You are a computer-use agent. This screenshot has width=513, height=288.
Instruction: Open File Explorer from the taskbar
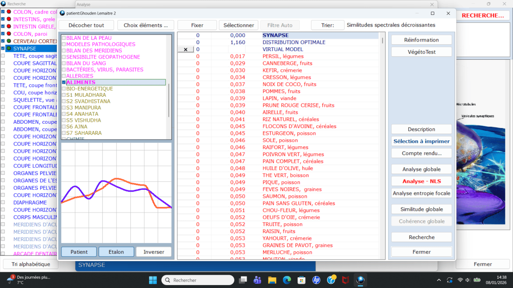[272, 280]
